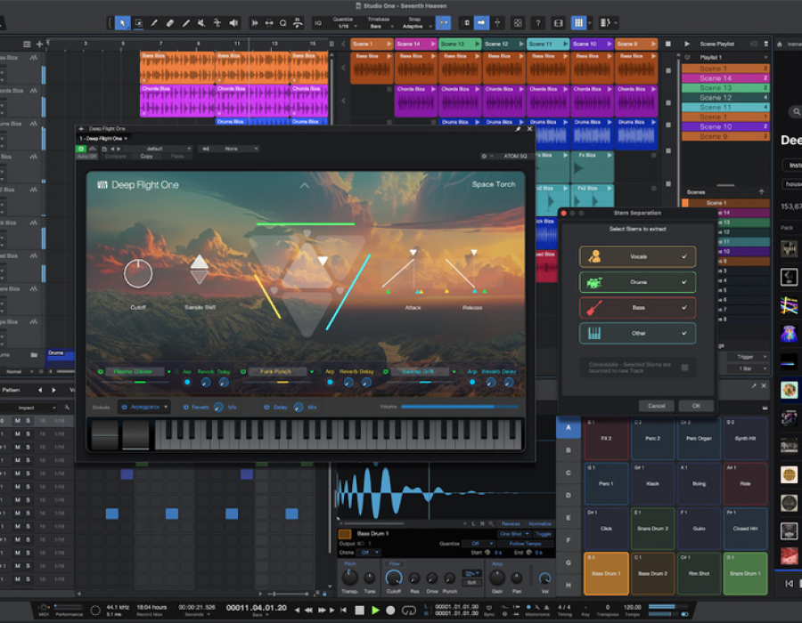
Task: Open the One Shot mode dropdown
Action: pyautogui.click(x=514, y=534)
